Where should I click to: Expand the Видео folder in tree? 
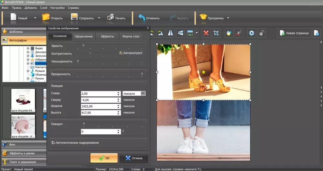point(28,48)
